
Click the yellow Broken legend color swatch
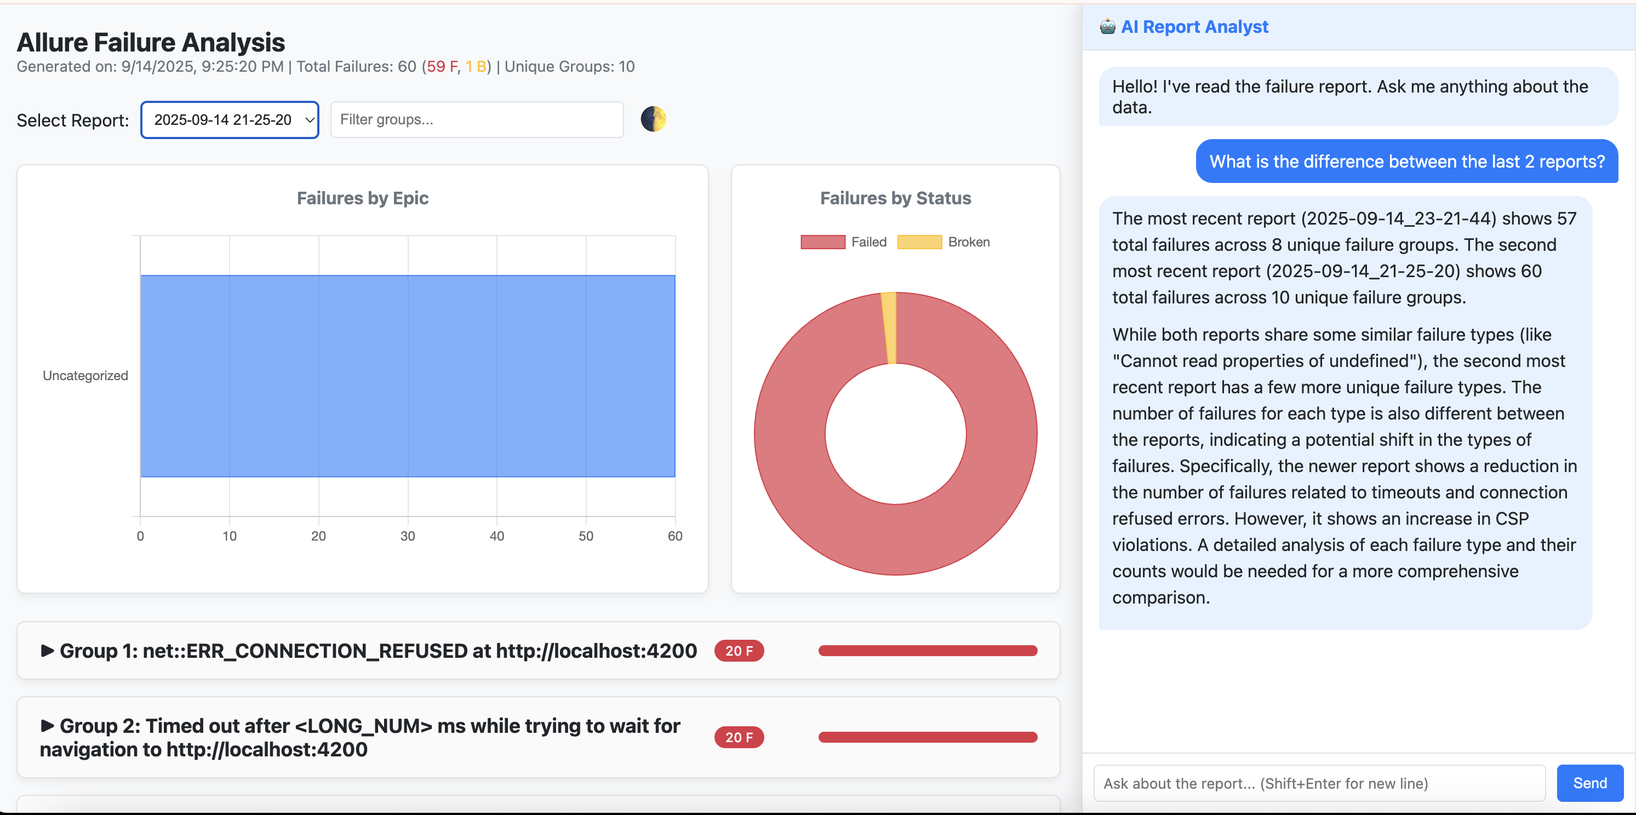pos(919,242)
